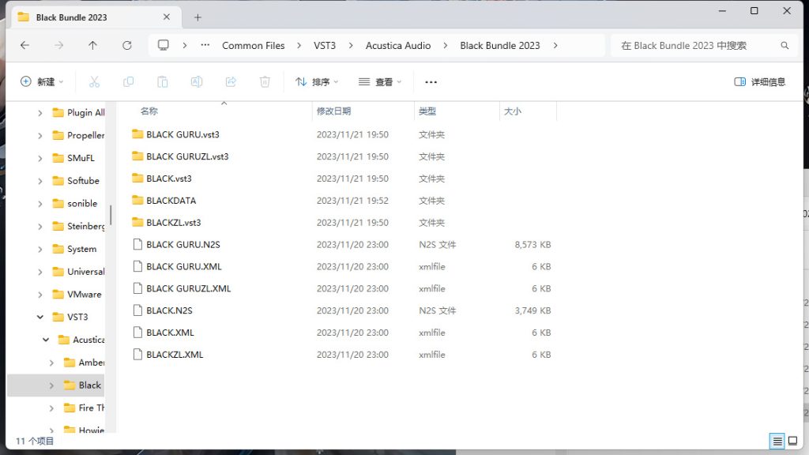Viewport: 809px width, 455px height.
Task: Open a new tab with plus button
Action: click(198, 17)
